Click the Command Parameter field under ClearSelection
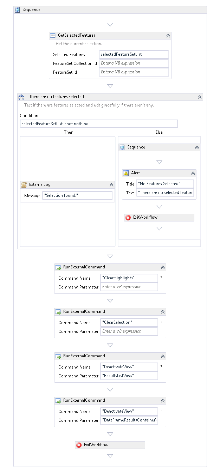 click(129, 332)
